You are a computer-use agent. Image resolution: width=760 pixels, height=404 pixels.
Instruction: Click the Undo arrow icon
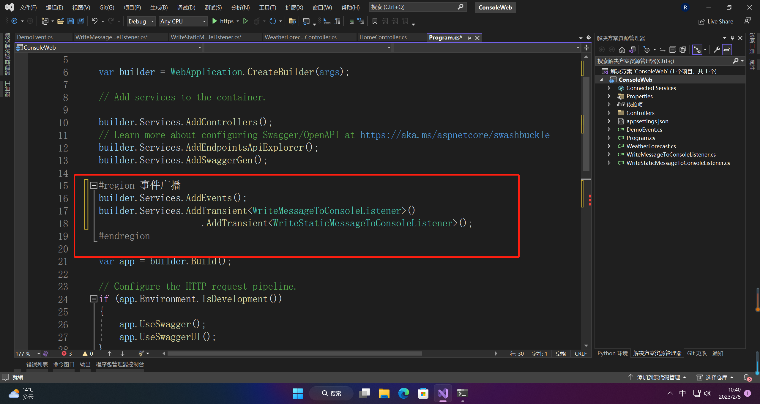pyautogui.click(x=94, y=21)
